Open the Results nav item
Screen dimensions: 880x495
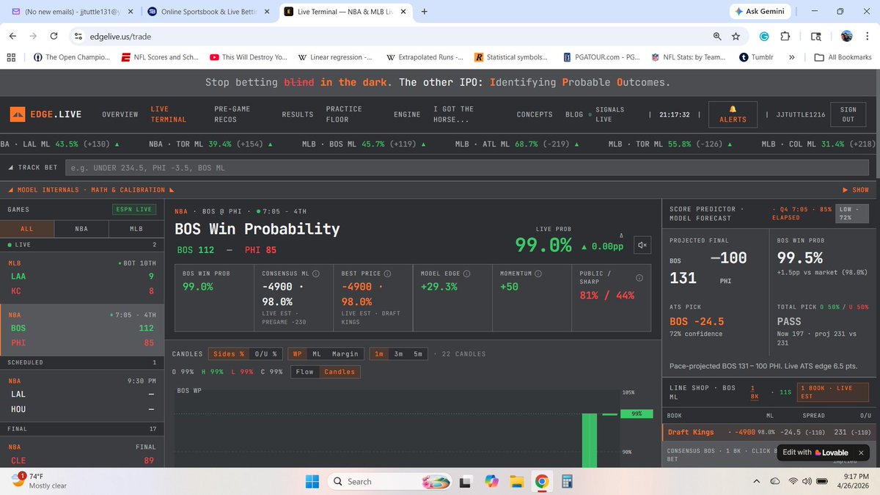point(297,114)
